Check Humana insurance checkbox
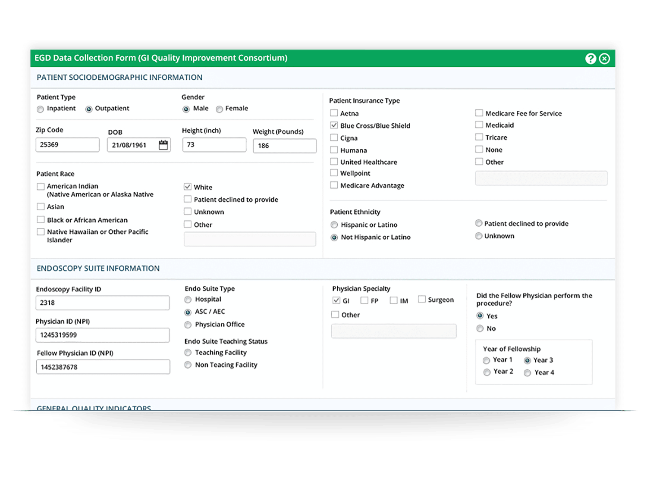Viewport: 647px width, 481px height. 334,150
